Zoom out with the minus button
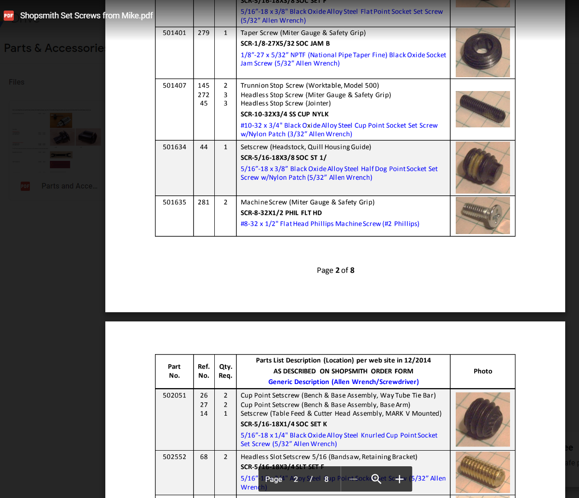The width and height of the screenshot is (579, 498). (353, 479)
